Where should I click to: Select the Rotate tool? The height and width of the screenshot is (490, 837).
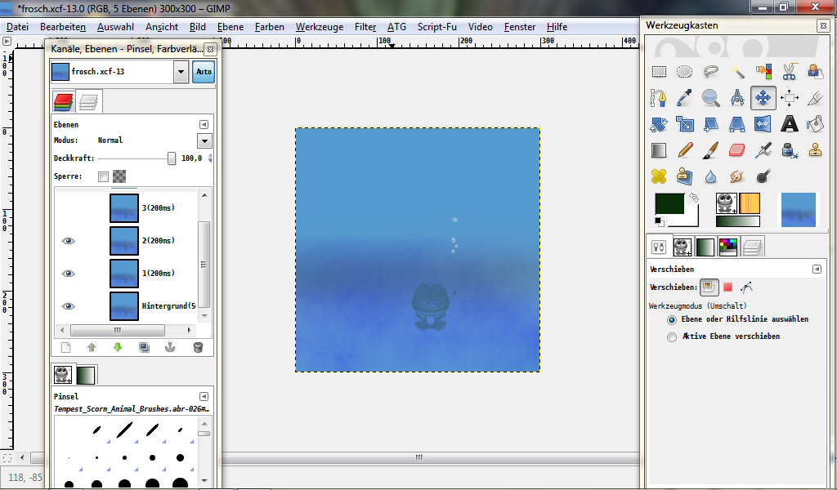point(659,124)
